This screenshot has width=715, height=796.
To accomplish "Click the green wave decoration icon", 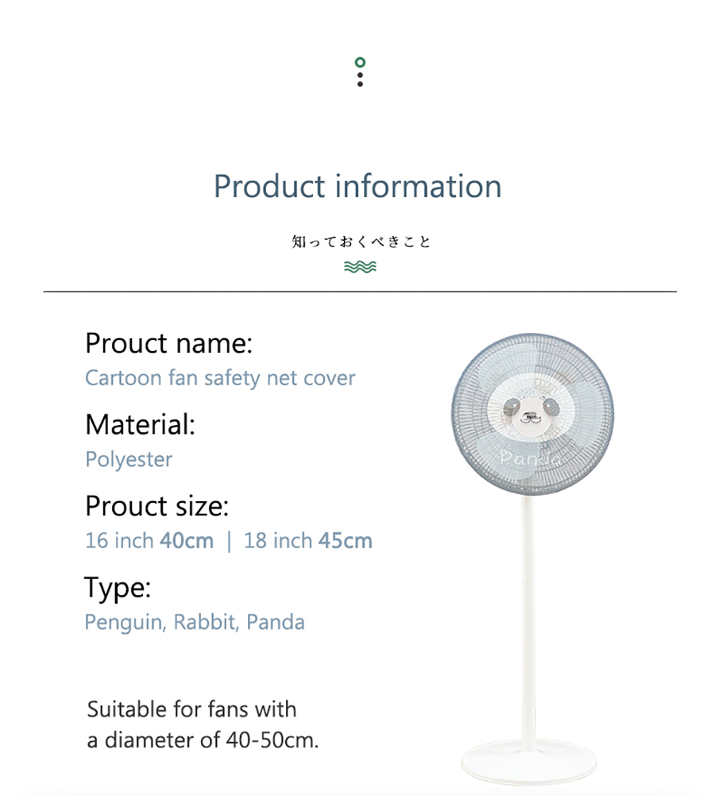I will point(360,267).
